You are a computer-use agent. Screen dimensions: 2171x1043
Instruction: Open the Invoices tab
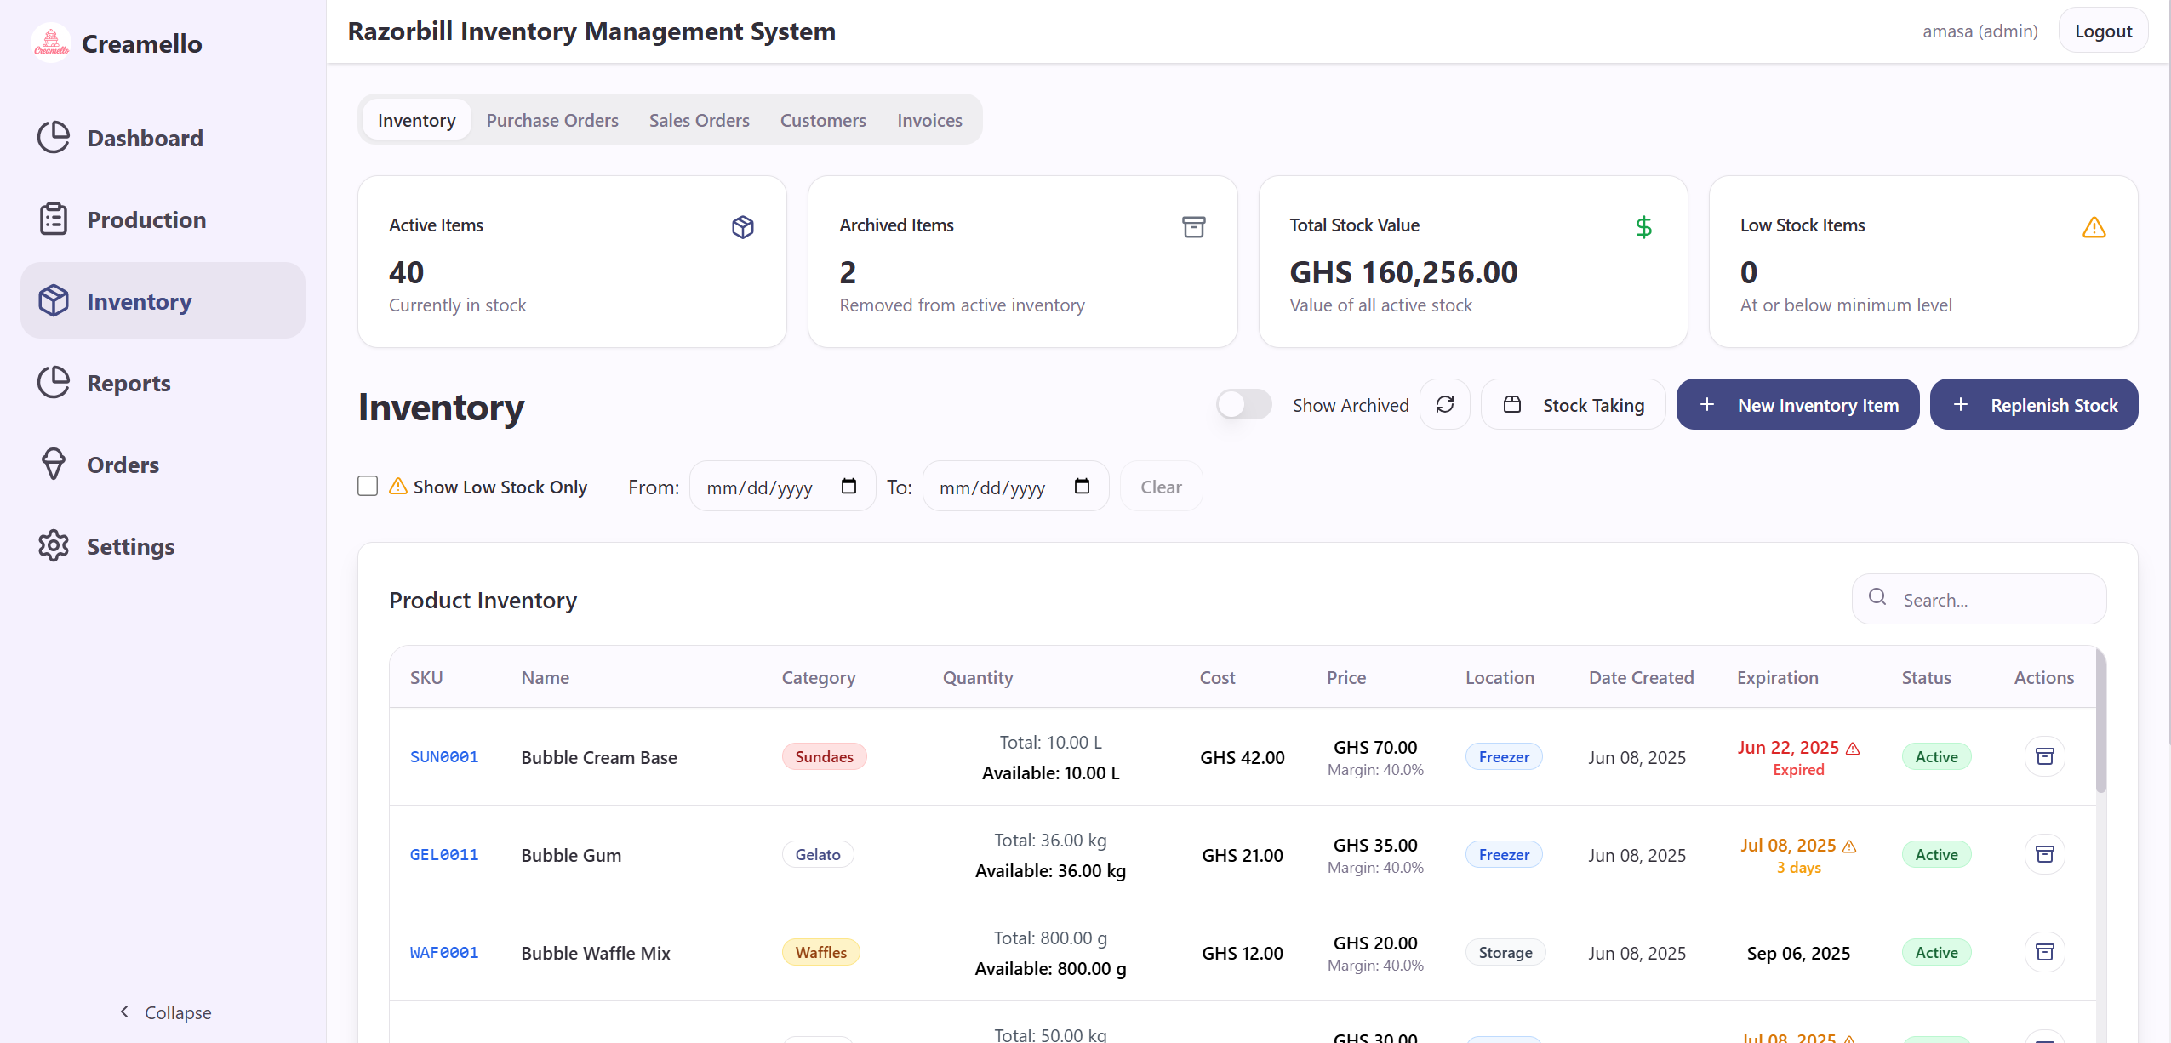929,120
